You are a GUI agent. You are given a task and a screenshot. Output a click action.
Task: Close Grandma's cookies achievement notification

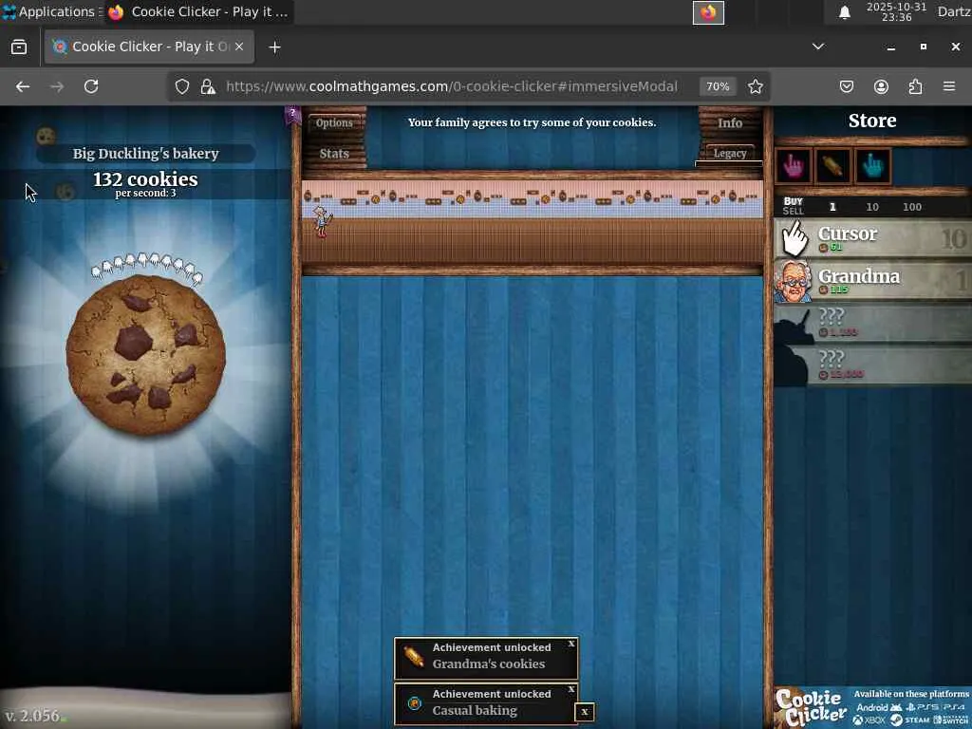[571, 645]
